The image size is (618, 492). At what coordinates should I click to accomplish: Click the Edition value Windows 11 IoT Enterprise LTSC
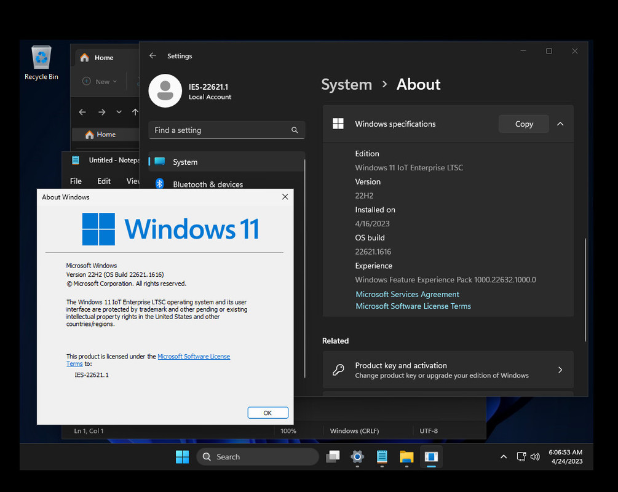tap(409, 167)
